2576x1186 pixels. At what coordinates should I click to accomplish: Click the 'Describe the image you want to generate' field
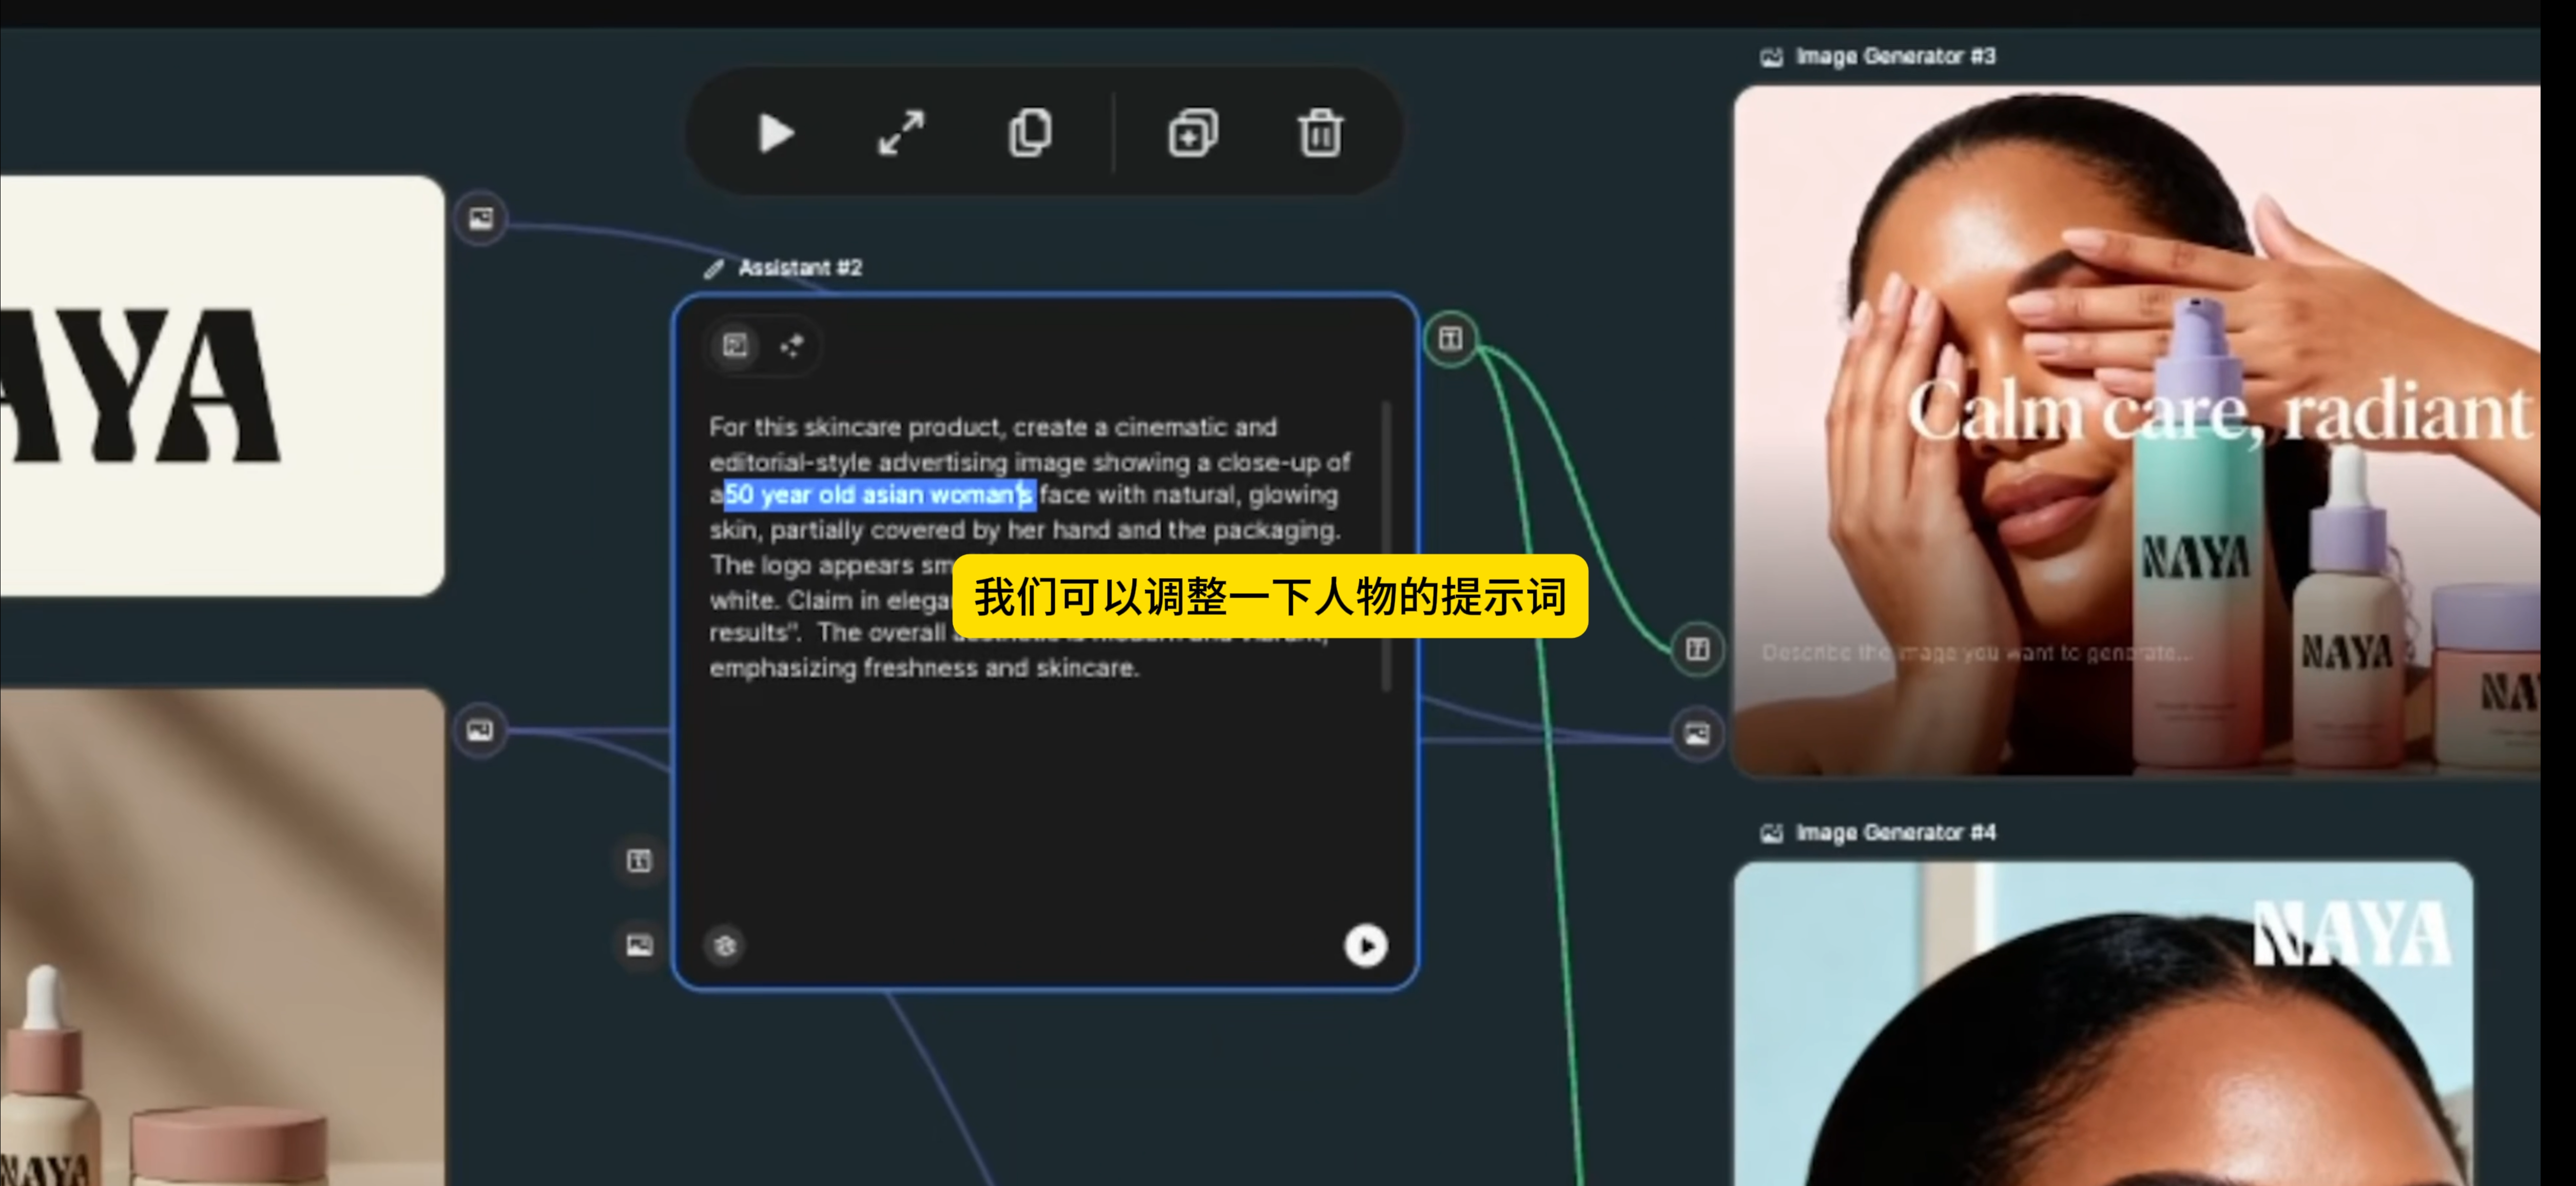[x=1976, y=653]
